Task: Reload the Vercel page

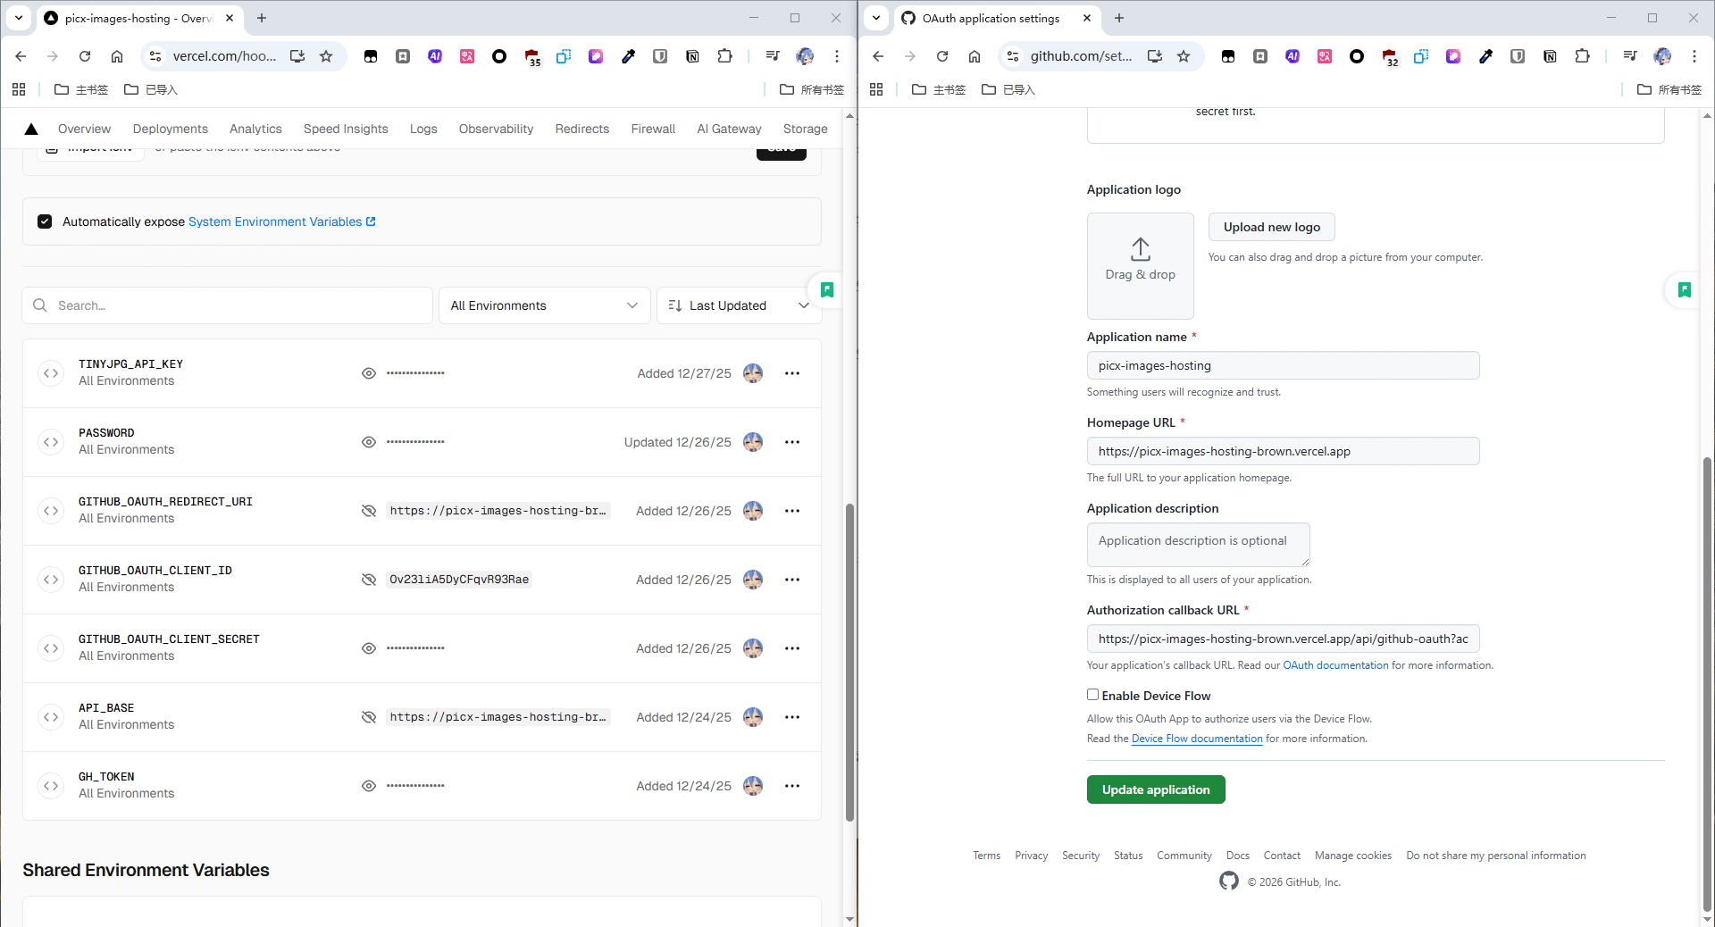Action: 85,56
